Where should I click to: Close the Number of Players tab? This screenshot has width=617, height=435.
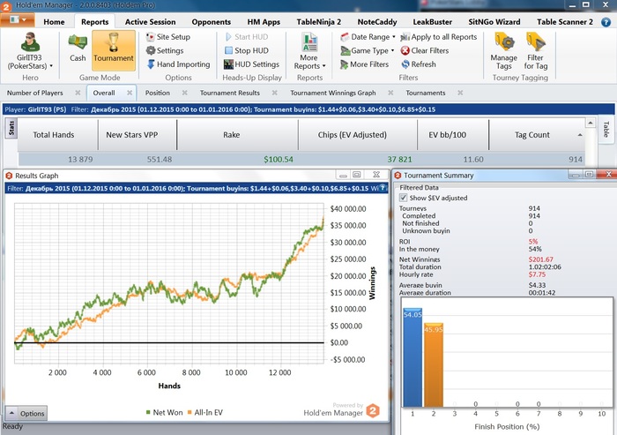coord(78,93)
